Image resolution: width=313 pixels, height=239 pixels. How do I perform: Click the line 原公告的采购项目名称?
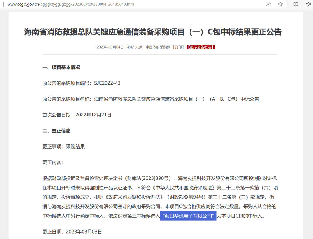150,99
